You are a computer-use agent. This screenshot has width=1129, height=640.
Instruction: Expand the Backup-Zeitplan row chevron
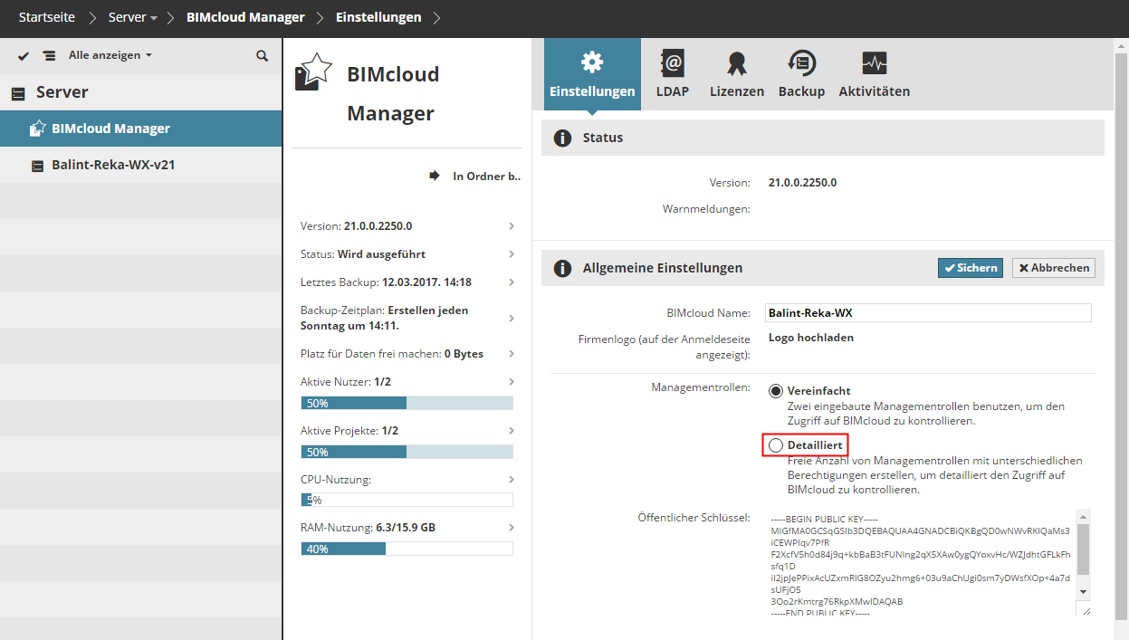[512, 318]
